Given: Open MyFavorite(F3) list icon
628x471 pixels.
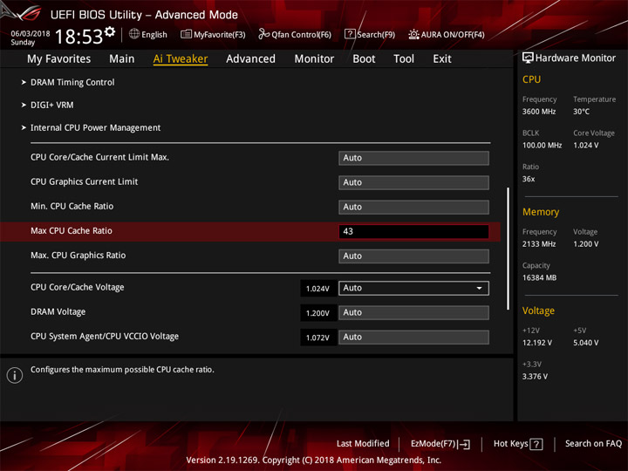Looking at the screenshot, I should pos(186,34).
